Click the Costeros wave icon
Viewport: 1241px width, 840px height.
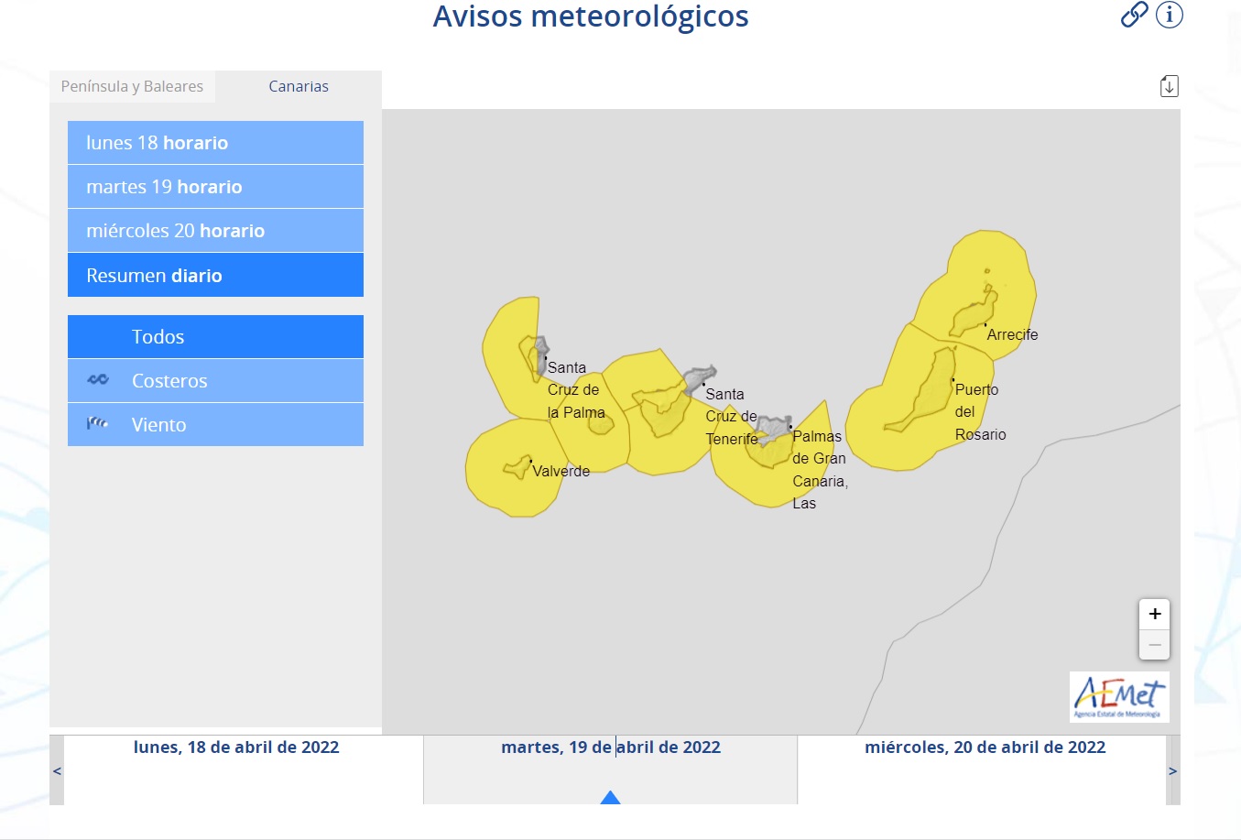(98, 379)
